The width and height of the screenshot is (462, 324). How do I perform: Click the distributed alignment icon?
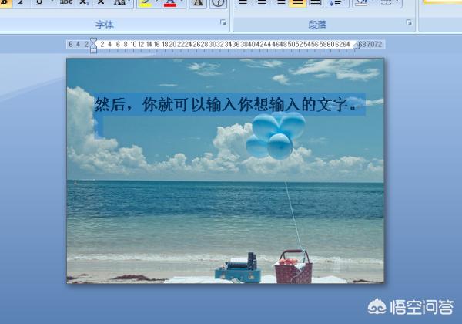tap(314, 2)
